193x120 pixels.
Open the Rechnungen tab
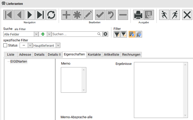(x=131, y=55)
